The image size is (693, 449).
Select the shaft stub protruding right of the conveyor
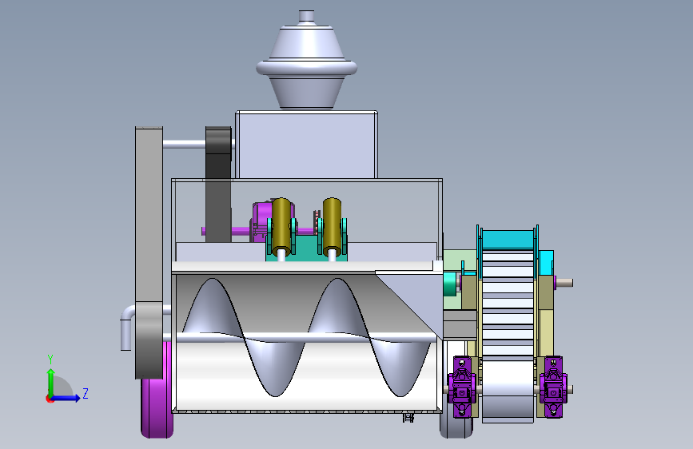564,282
